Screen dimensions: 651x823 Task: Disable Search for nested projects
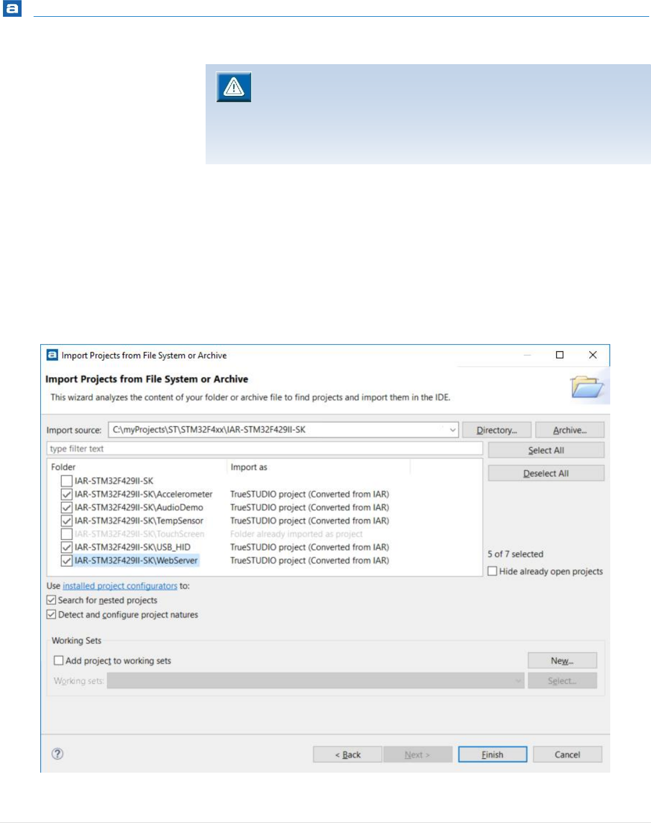(x=52, y=600)
